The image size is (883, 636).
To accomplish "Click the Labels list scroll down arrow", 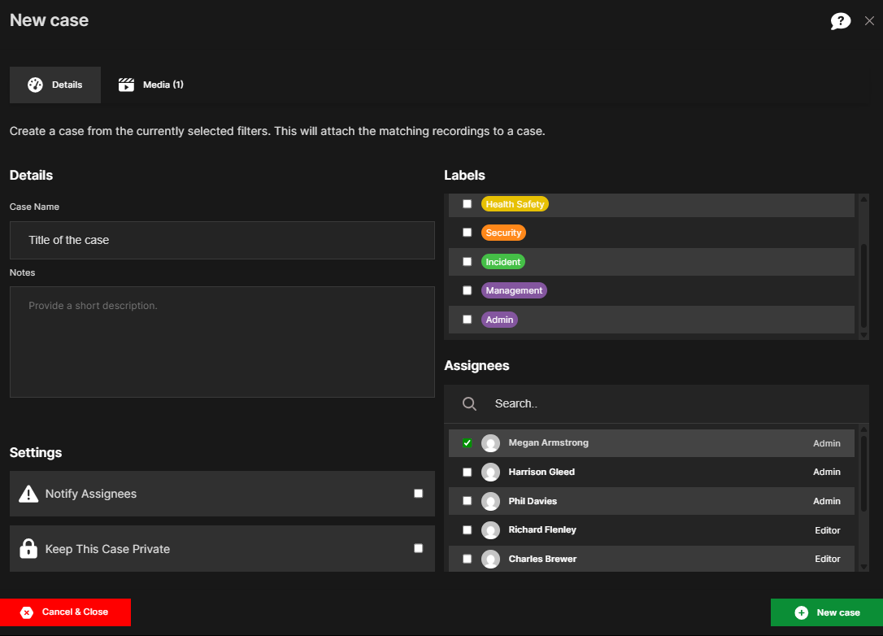I will coord(863,335).
